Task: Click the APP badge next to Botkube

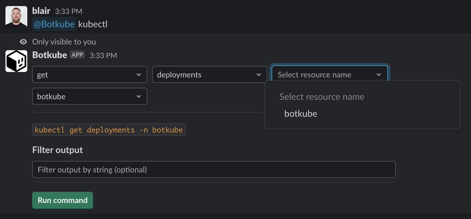Action: [77, 55]
